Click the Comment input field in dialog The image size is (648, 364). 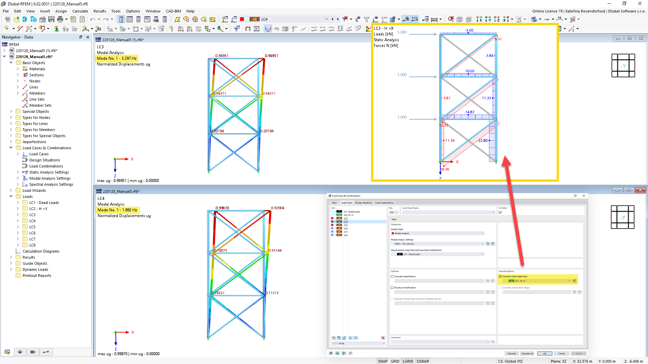pos(440,342)
